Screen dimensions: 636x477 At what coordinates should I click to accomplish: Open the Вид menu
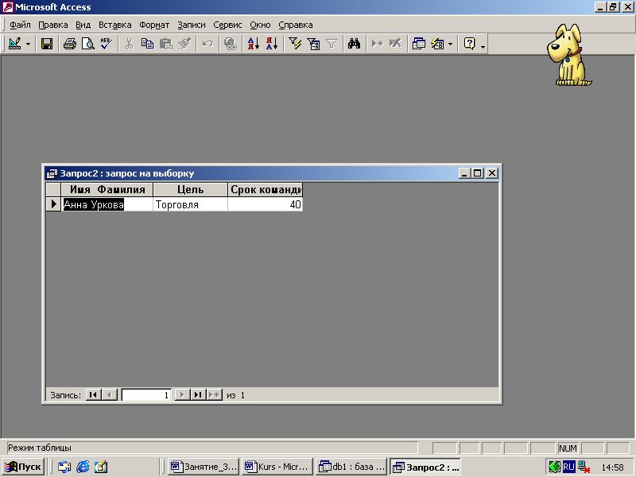tap(83, 25)
